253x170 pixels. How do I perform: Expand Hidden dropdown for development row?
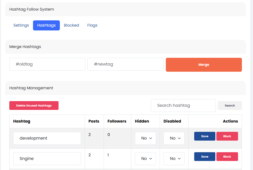point(145,138)
